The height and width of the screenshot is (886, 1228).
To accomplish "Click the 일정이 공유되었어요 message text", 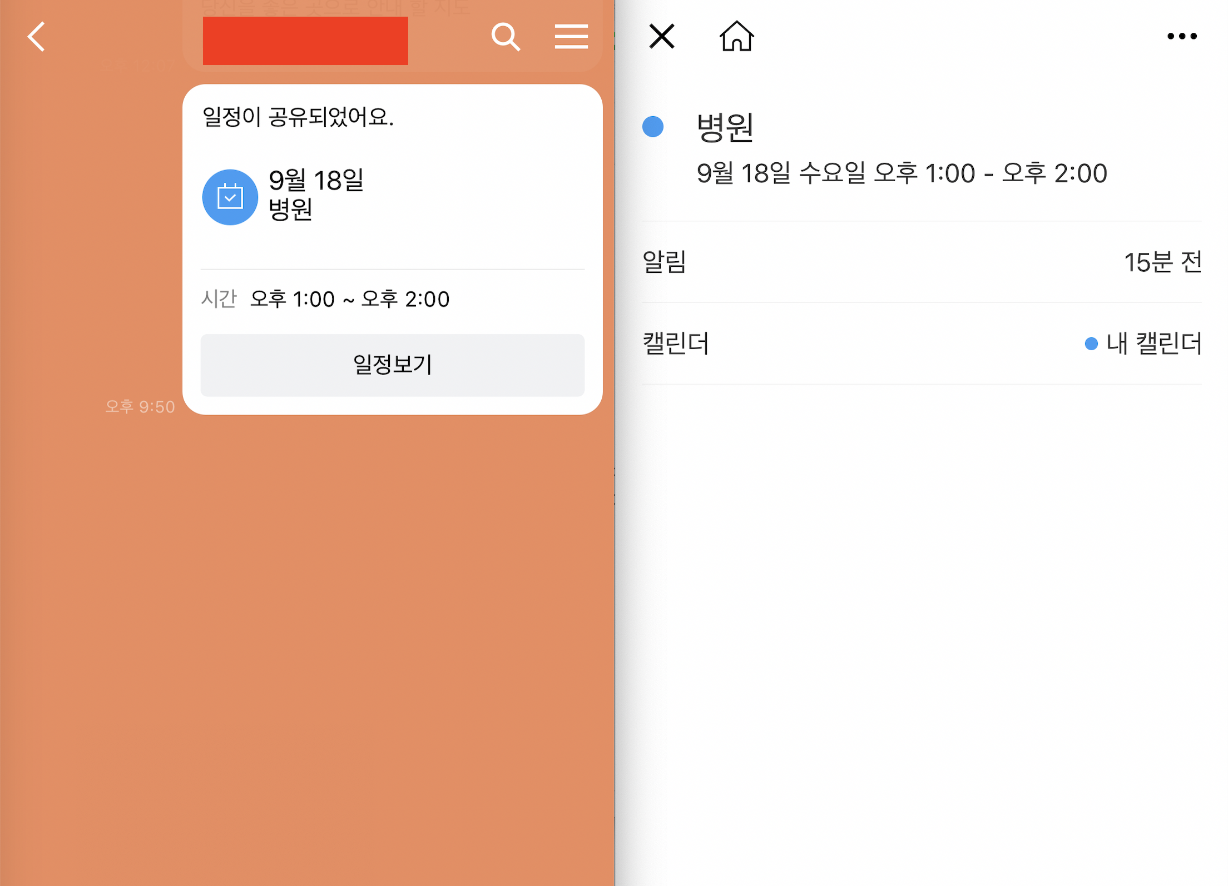I will coord(298,117).
